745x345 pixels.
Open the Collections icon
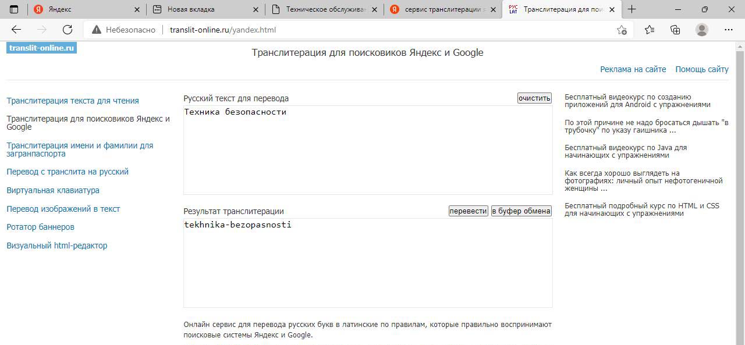point(675,30)
